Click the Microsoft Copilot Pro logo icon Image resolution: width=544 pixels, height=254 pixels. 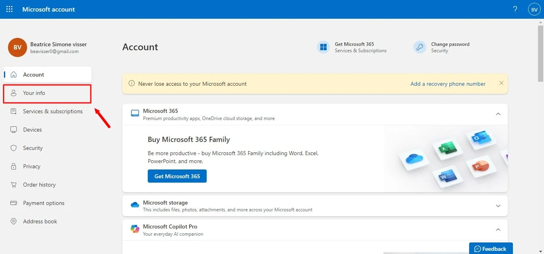[x=135, y=229]
